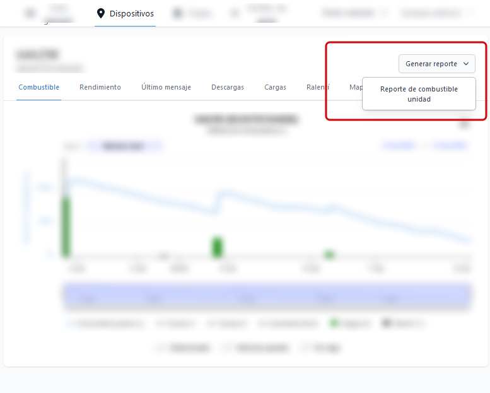This screenshot has width=490, height=393.
Task: Click the tallest green bar in chart
Action: pos(66,226)
